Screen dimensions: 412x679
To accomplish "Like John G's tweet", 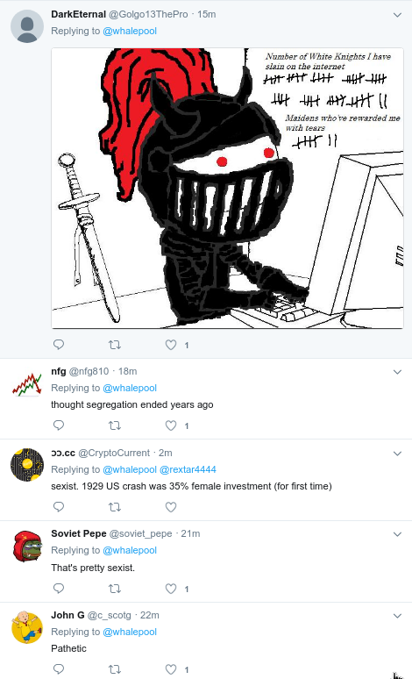I will click(x=171, y=669).
